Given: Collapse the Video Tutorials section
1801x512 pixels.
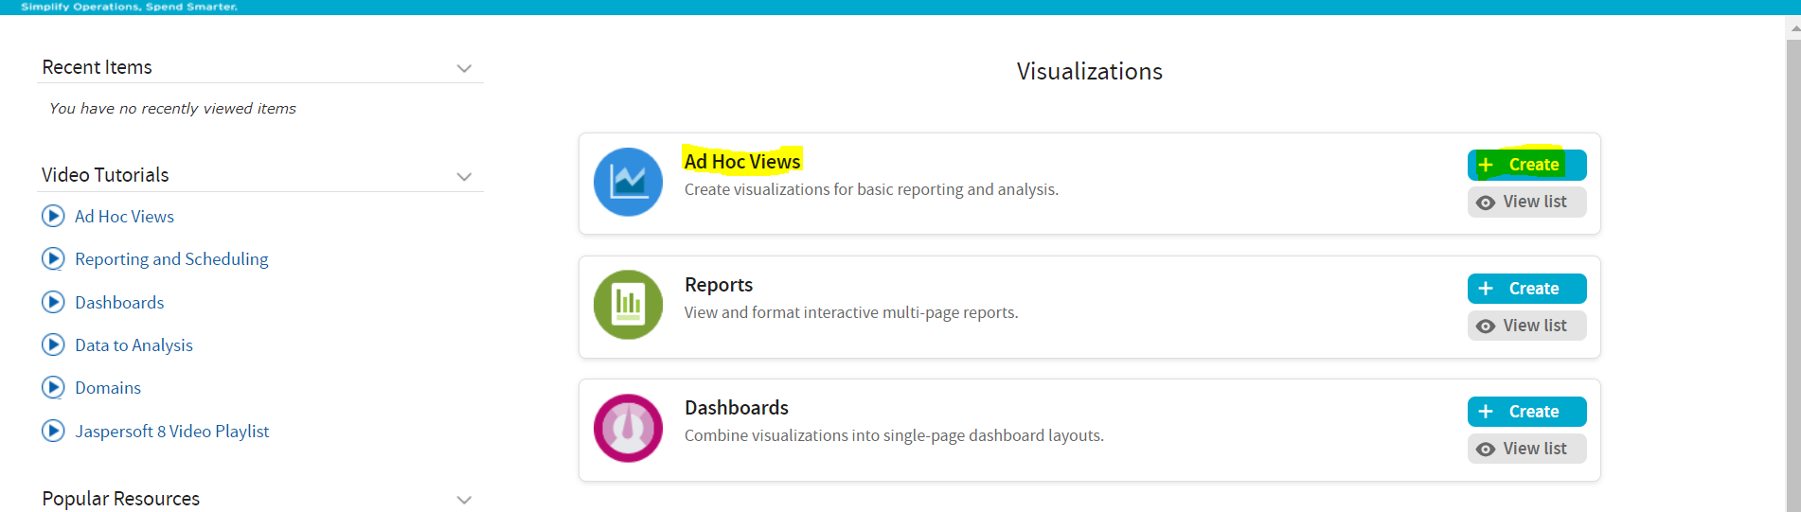Looking at the screenshot, I should [464, 177].
